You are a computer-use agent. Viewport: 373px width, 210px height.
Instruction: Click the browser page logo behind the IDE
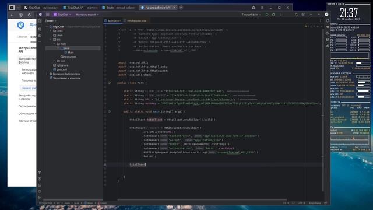(21, 25)
